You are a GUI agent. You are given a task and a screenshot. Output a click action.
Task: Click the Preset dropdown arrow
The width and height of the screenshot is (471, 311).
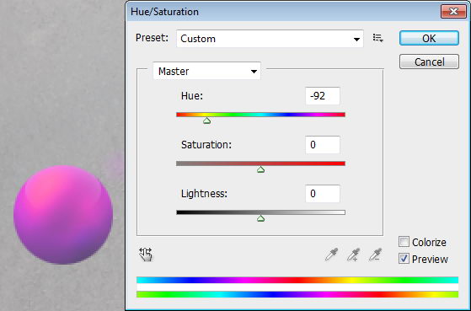pyautogui.click(x=356, y=39)
